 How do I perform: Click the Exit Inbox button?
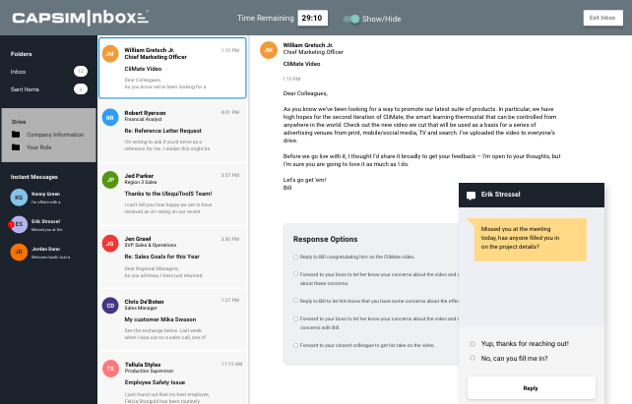(x=603, y=18)
